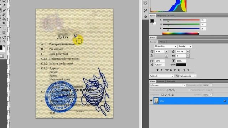Open the layer blend mode dropdown

click(168, 85)
